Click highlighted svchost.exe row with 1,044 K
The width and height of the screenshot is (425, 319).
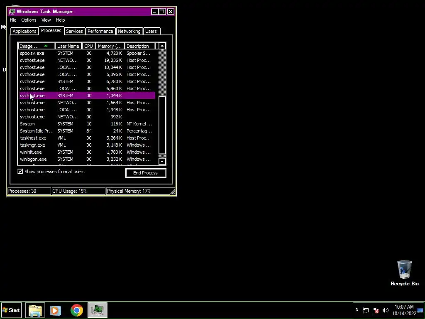tap(87, 96)
